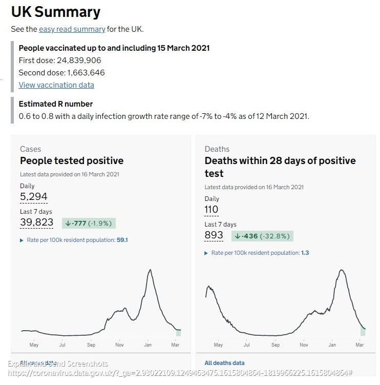The height and width of the screenshot is (385, 380).
Task: Click the down arrow in cases change badge
Action: 68,223
